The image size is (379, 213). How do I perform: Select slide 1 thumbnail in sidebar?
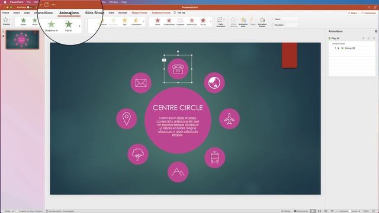tap(23, 40)
